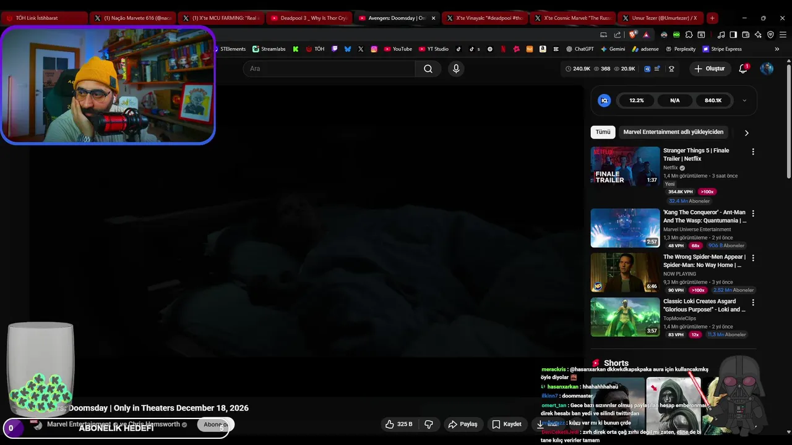The width and height of the screenshot is (792, 445).
Task: Open the Instagram bookmark icon
Action: (374, 49)
